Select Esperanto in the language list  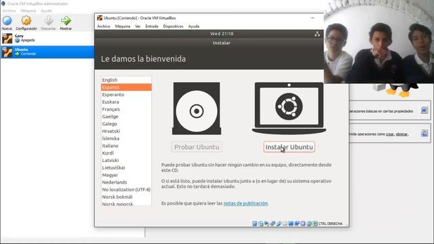(126, 95)
